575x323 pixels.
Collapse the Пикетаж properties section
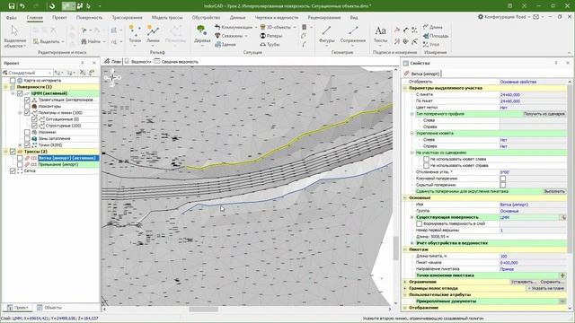[x=405, y=249]
